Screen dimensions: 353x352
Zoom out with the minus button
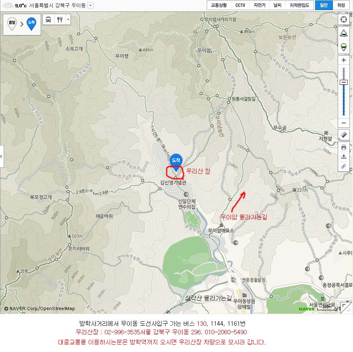click(344, 123)
